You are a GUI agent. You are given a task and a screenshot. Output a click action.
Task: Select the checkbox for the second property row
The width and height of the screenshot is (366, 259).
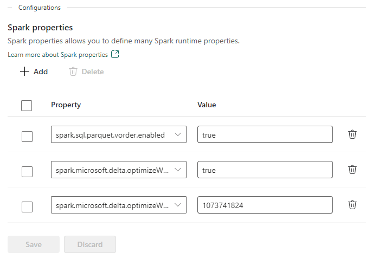(x=27, y=171)
